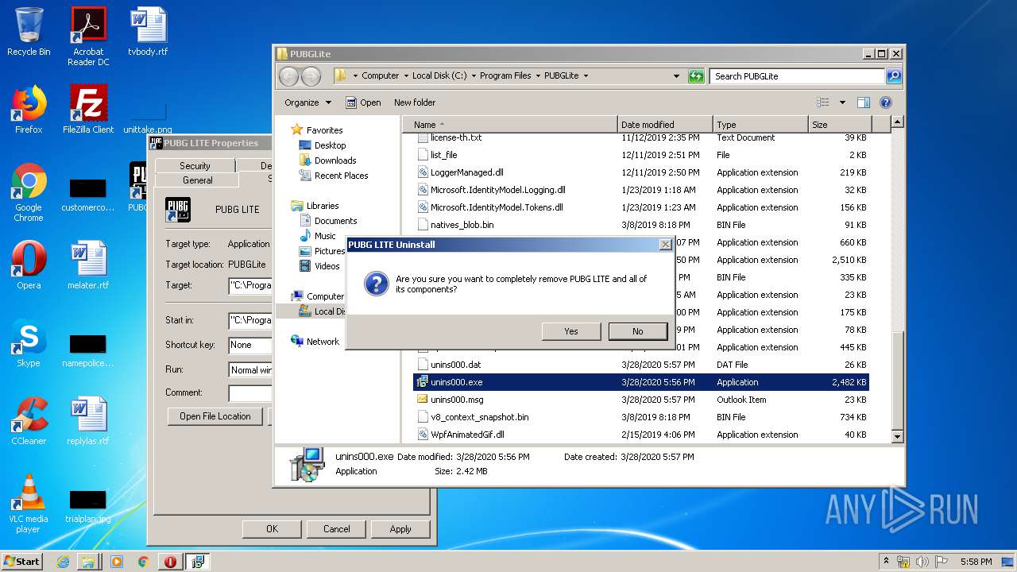Click Open File Location button
Viewport: 1017px width, 572px height.
(x=215, y=416)
